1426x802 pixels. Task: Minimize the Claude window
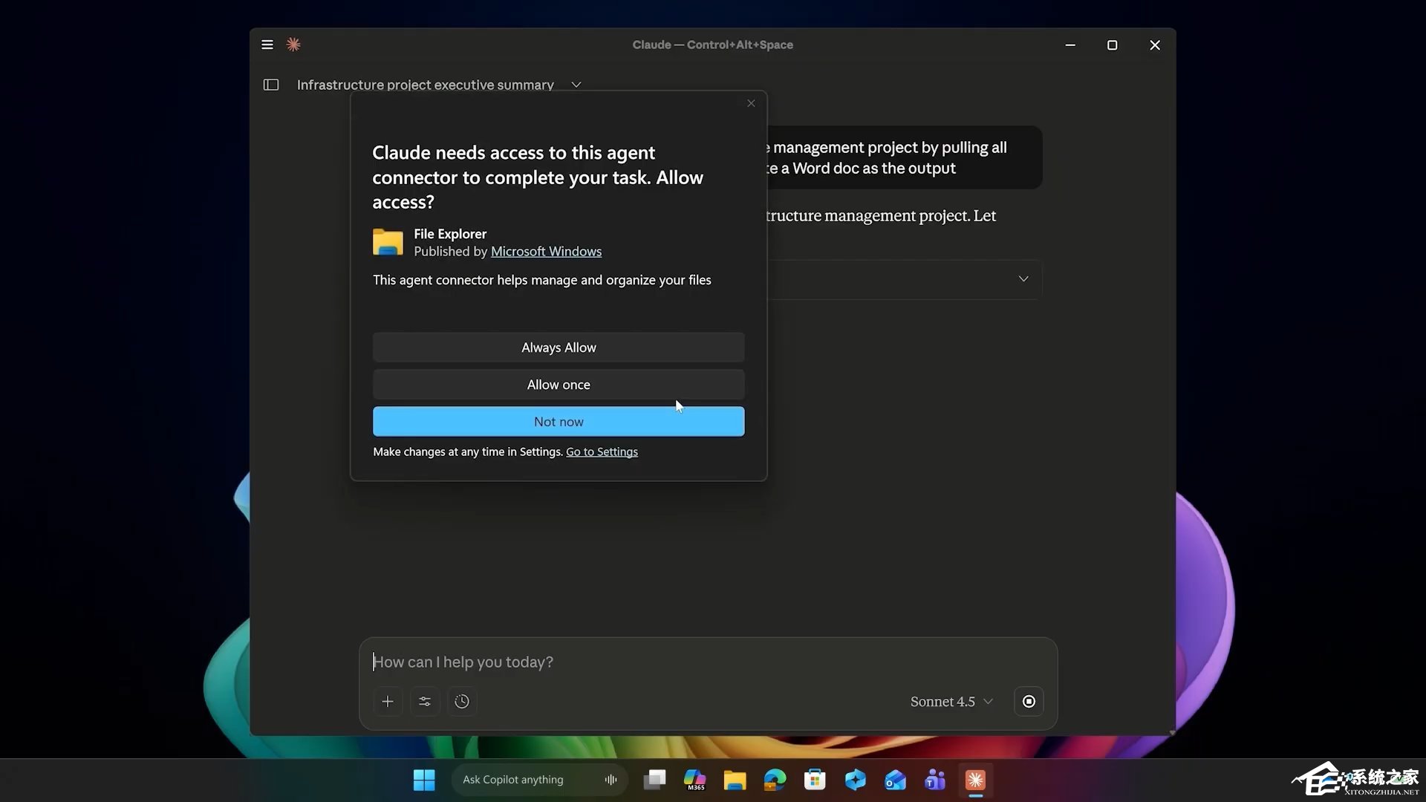1070,45
